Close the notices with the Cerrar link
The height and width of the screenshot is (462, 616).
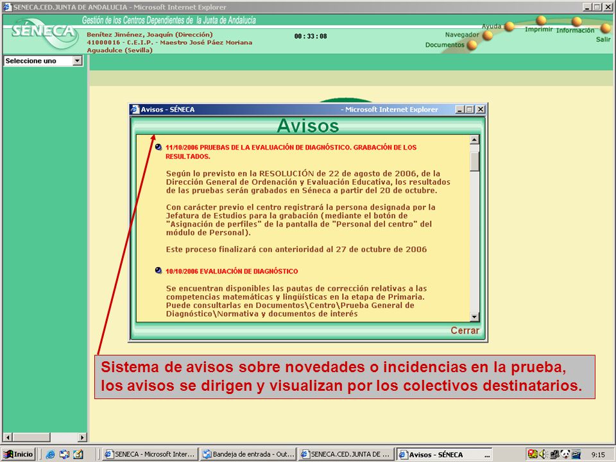click(x=465, y=330)
